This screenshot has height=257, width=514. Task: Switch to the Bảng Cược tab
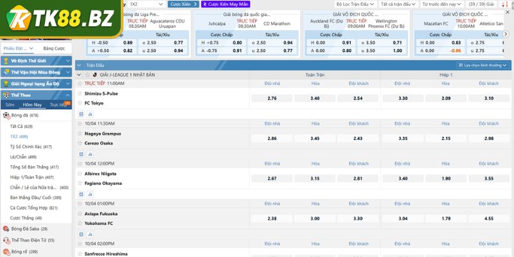53,48
